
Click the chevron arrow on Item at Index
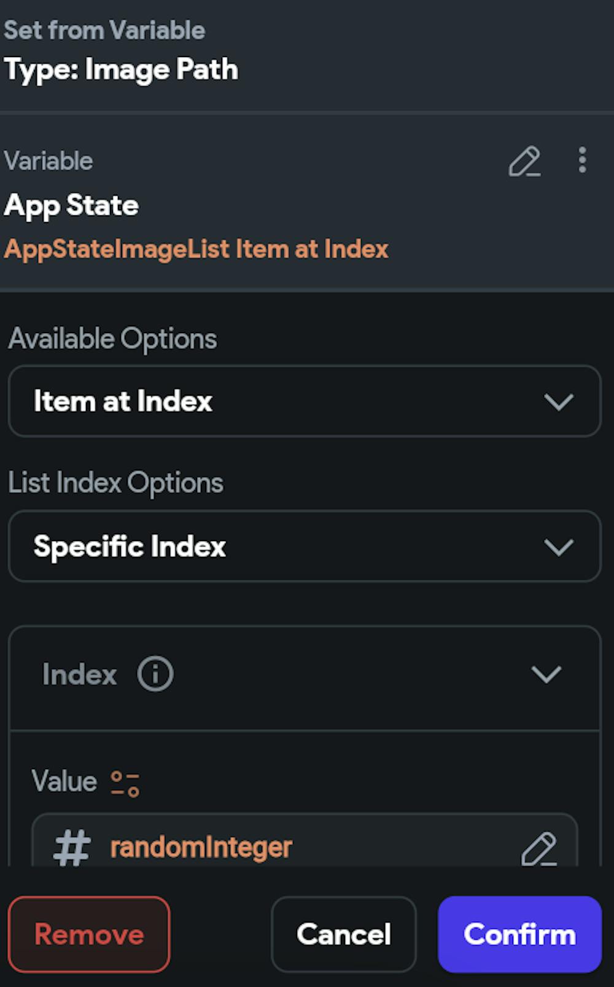pyautogui.click(x=559, y=402)
